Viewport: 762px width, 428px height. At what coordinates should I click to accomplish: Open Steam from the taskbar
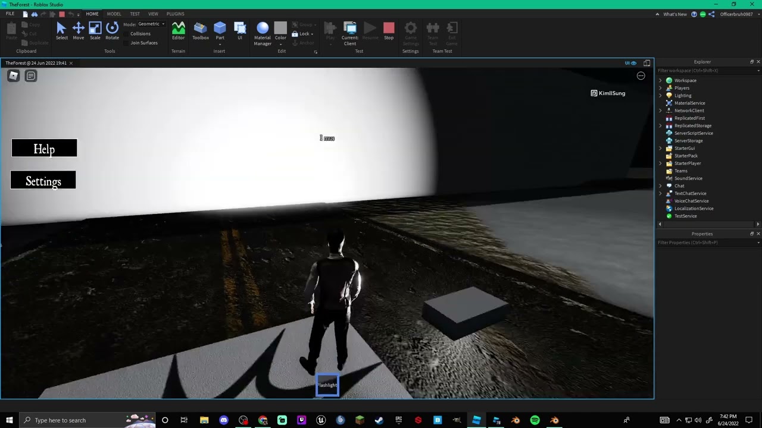(379, 420)
